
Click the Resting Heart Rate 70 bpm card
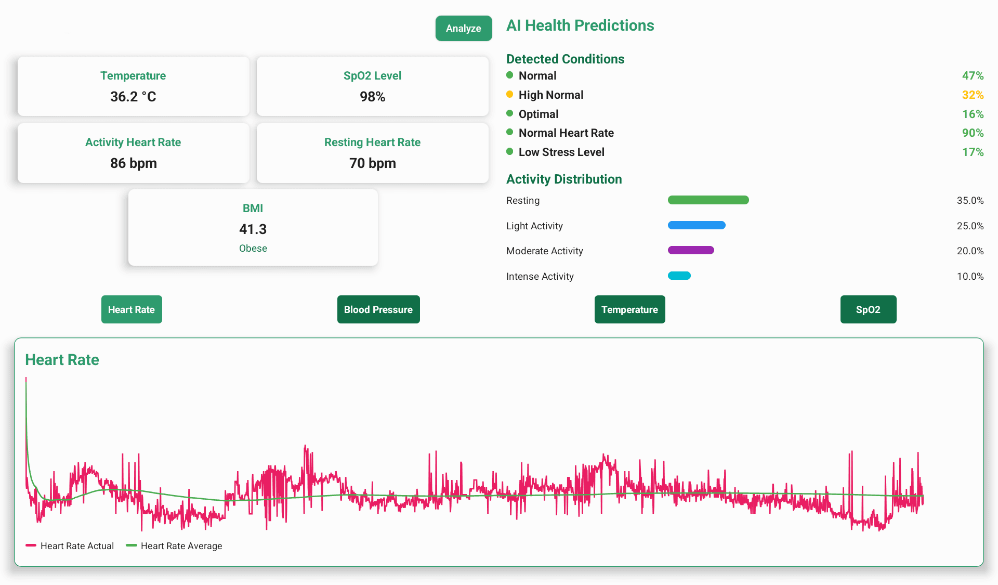click(372, 153)
